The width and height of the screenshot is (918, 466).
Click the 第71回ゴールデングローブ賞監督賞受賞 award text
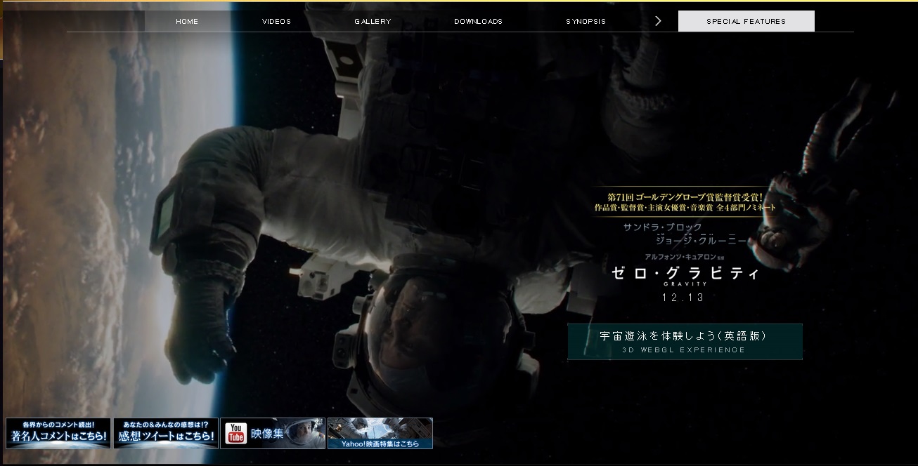685,197
